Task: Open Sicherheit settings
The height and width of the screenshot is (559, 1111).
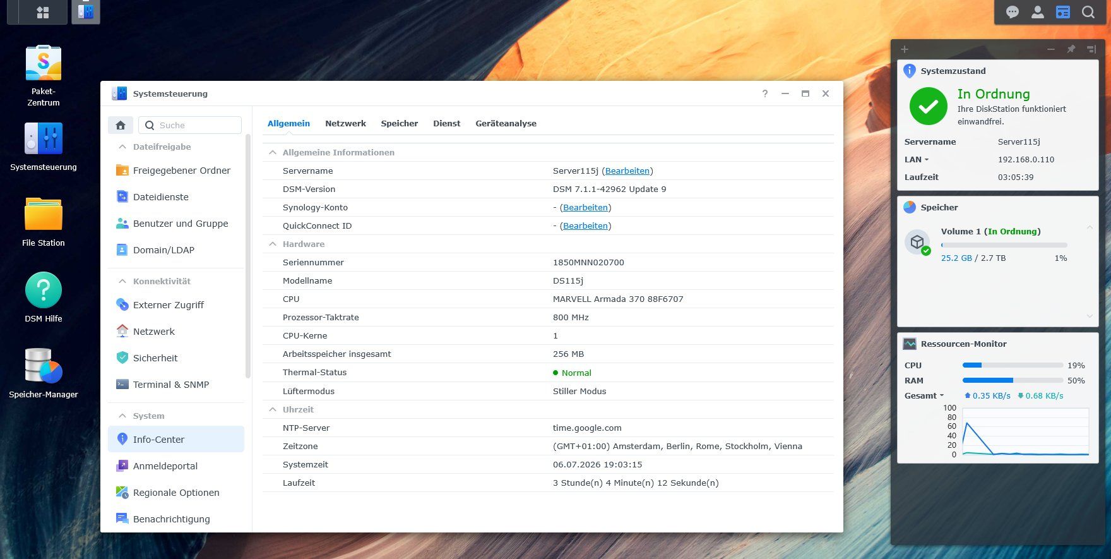Action: click(175, 358)
